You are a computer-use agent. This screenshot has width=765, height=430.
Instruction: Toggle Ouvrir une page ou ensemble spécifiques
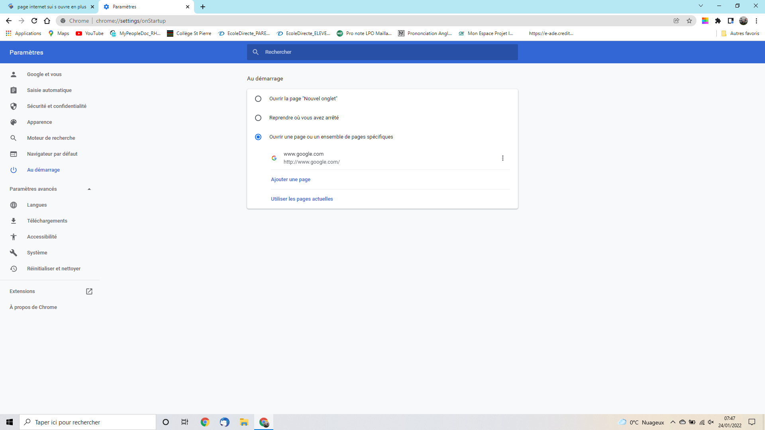click(x=258, y=137)
